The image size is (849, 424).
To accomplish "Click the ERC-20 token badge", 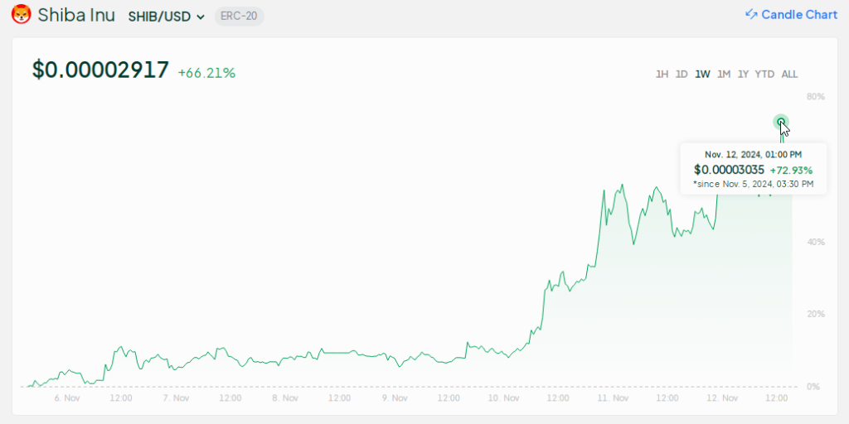I will click(x=239, y=17).
